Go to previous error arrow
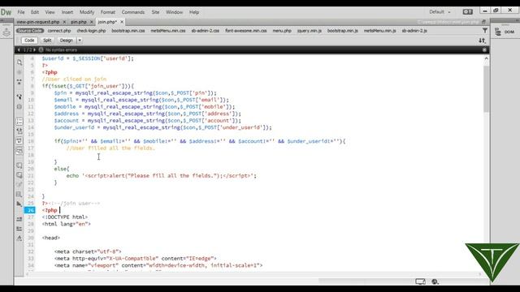Viewport: 520px width, 292px height. pyautogui.click(x=19, y=49)
